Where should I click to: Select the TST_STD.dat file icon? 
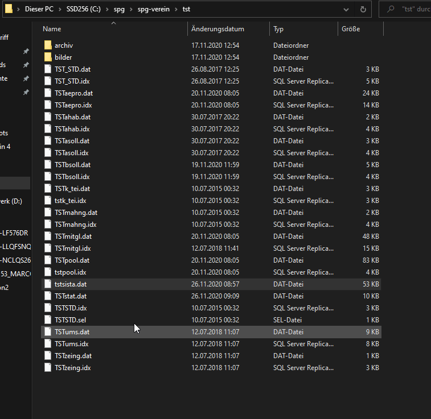click(48, 69)
